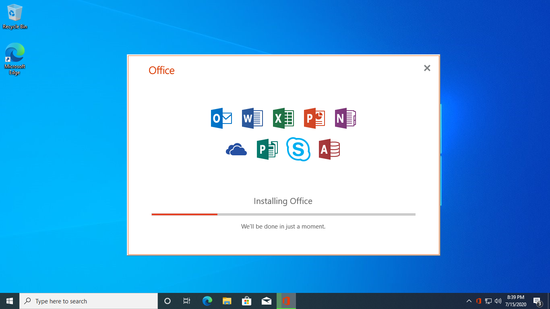Launch Edge from the taskbar
This screenshot has height=309, width=550.
(x=207, y=301)
